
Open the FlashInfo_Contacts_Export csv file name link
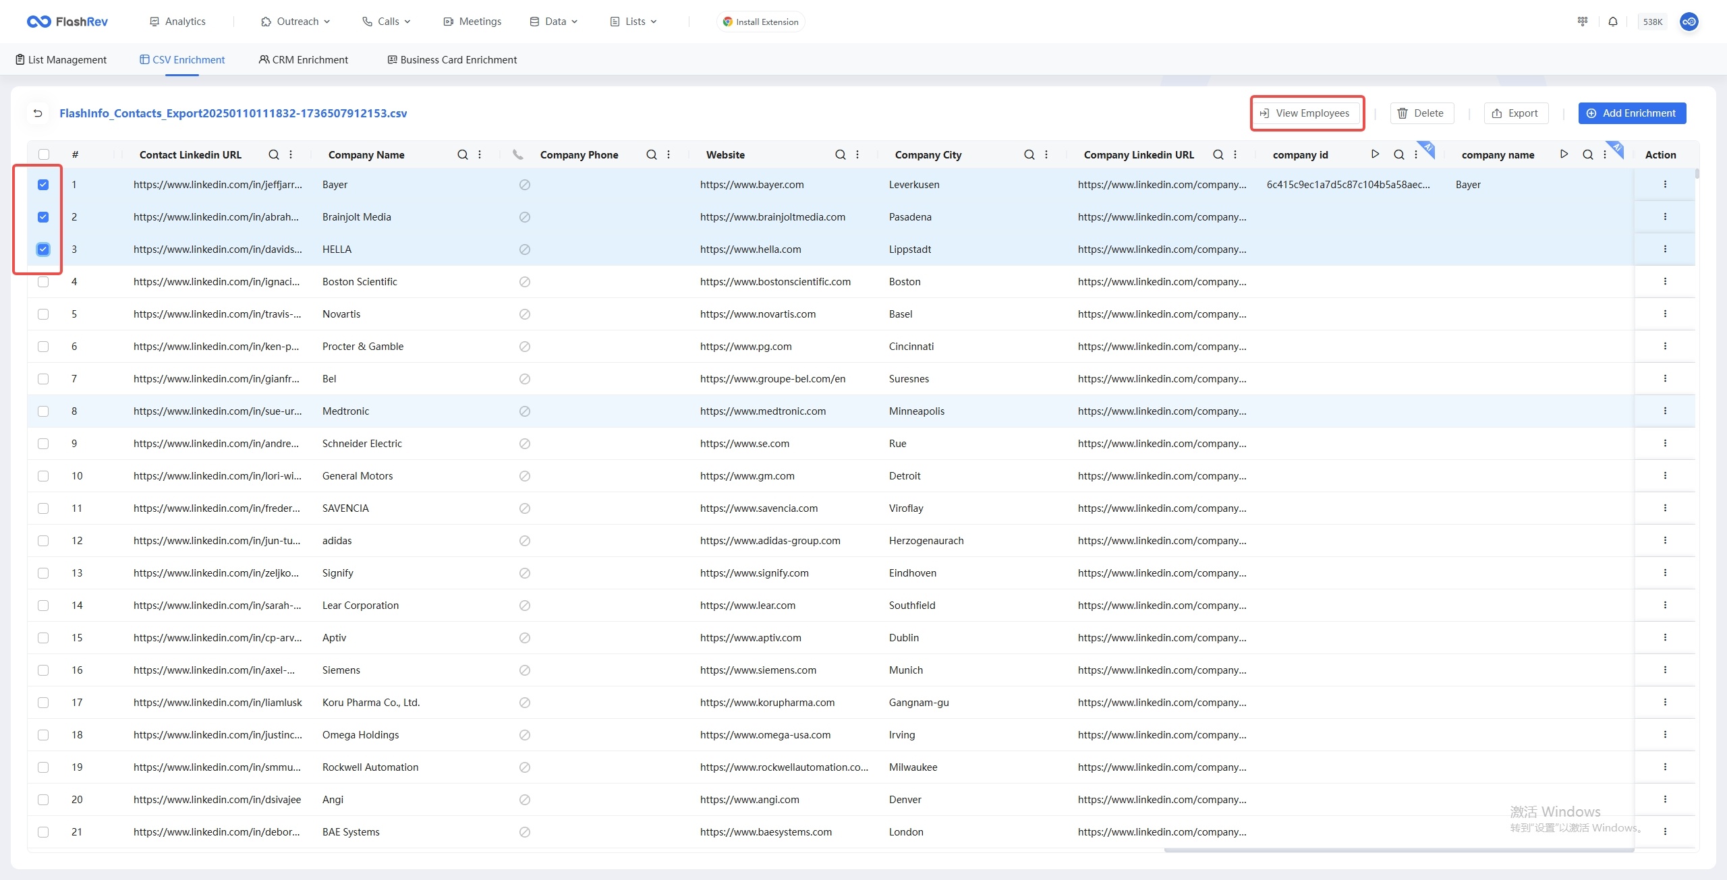click(233, 113)
